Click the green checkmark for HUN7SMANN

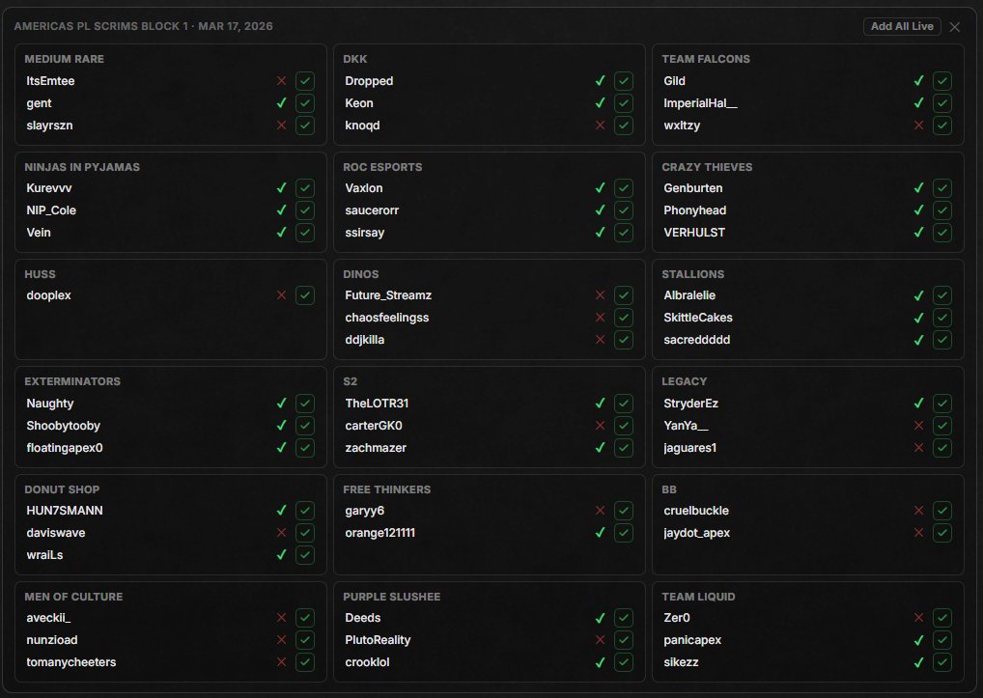point(282,511)
